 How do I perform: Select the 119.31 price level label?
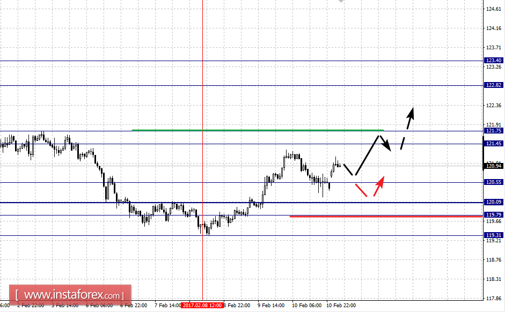coord(493,235)
